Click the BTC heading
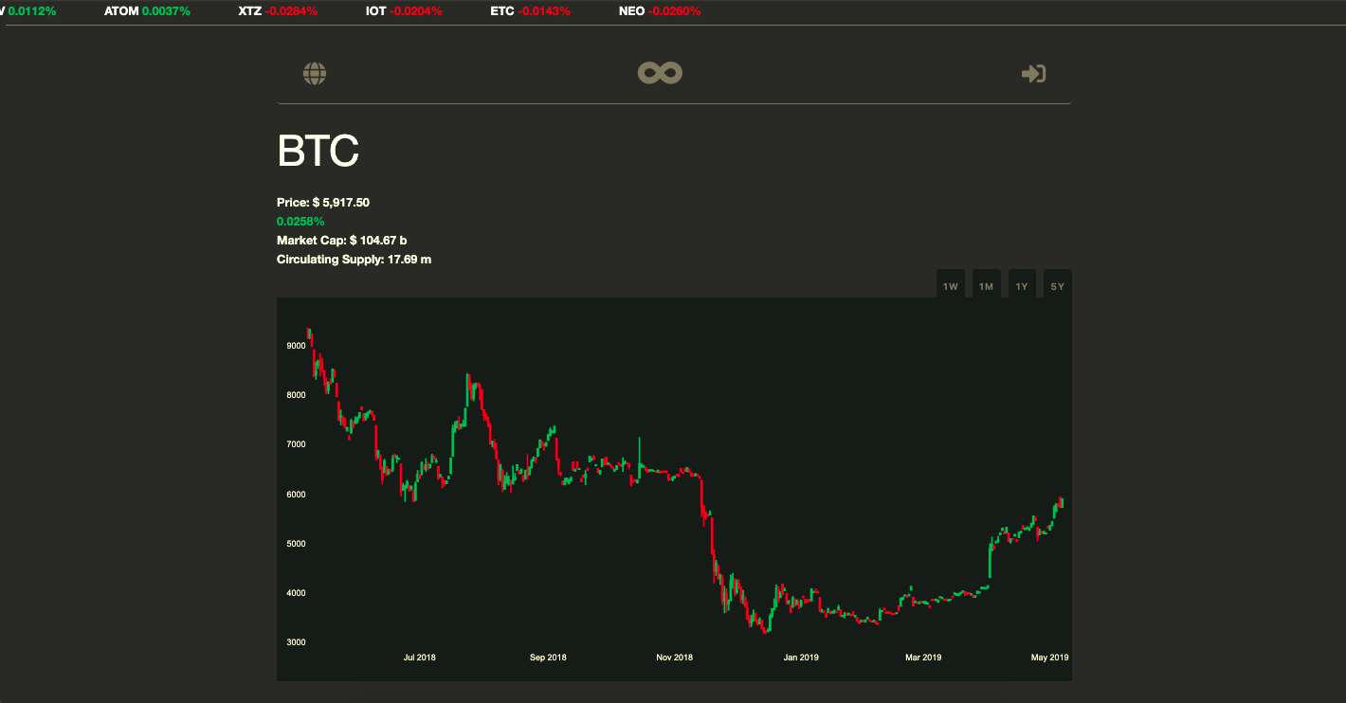 pos(318,151)
